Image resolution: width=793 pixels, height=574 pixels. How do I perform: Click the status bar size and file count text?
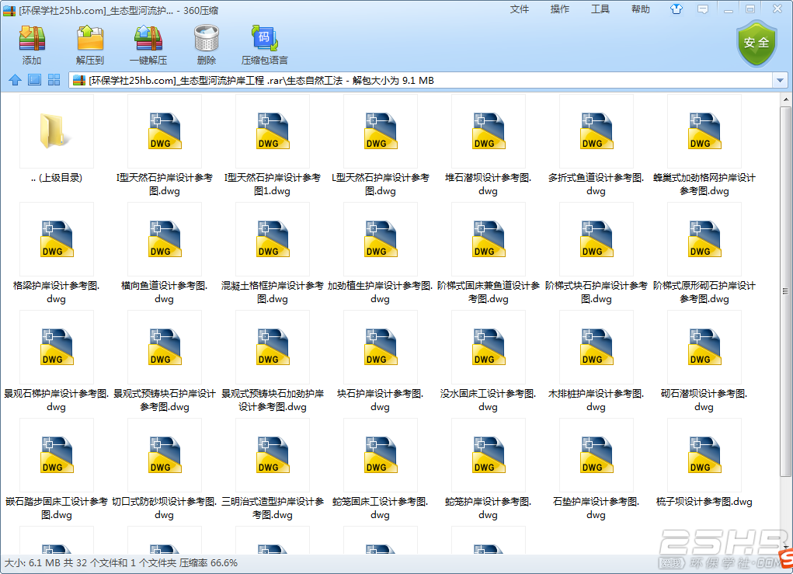click(121, 563)
